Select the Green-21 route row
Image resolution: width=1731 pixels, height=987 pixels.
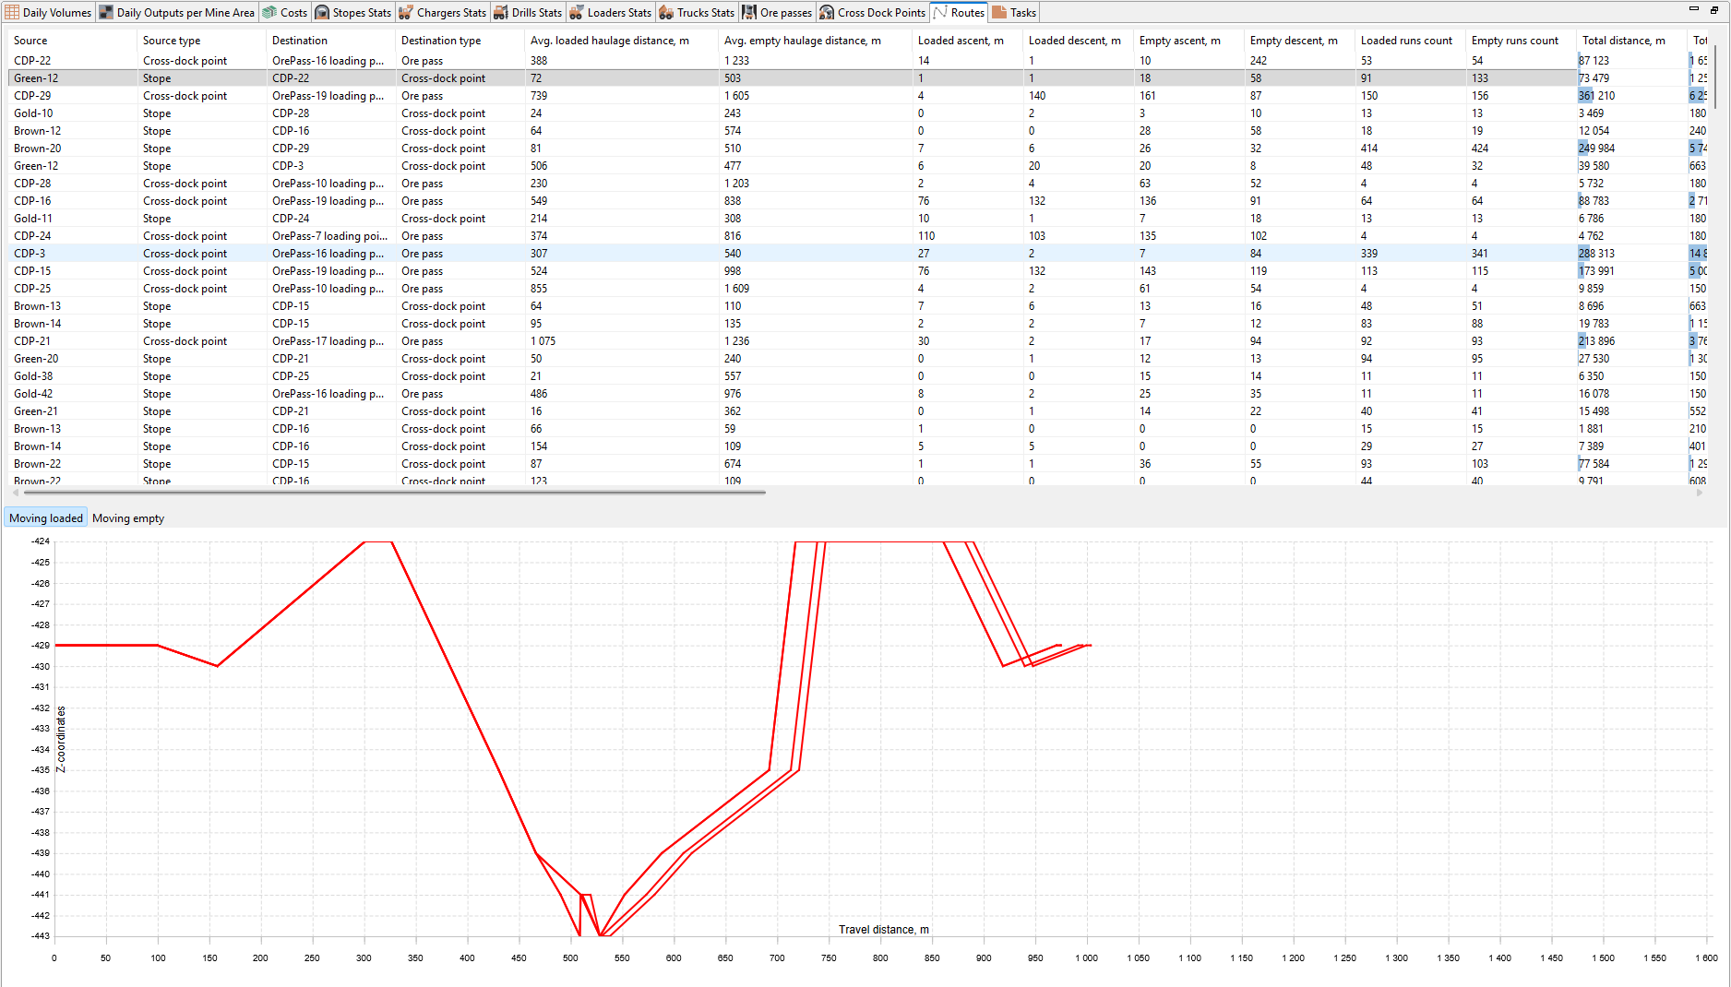pyautogui.click(x=858, y=411)
